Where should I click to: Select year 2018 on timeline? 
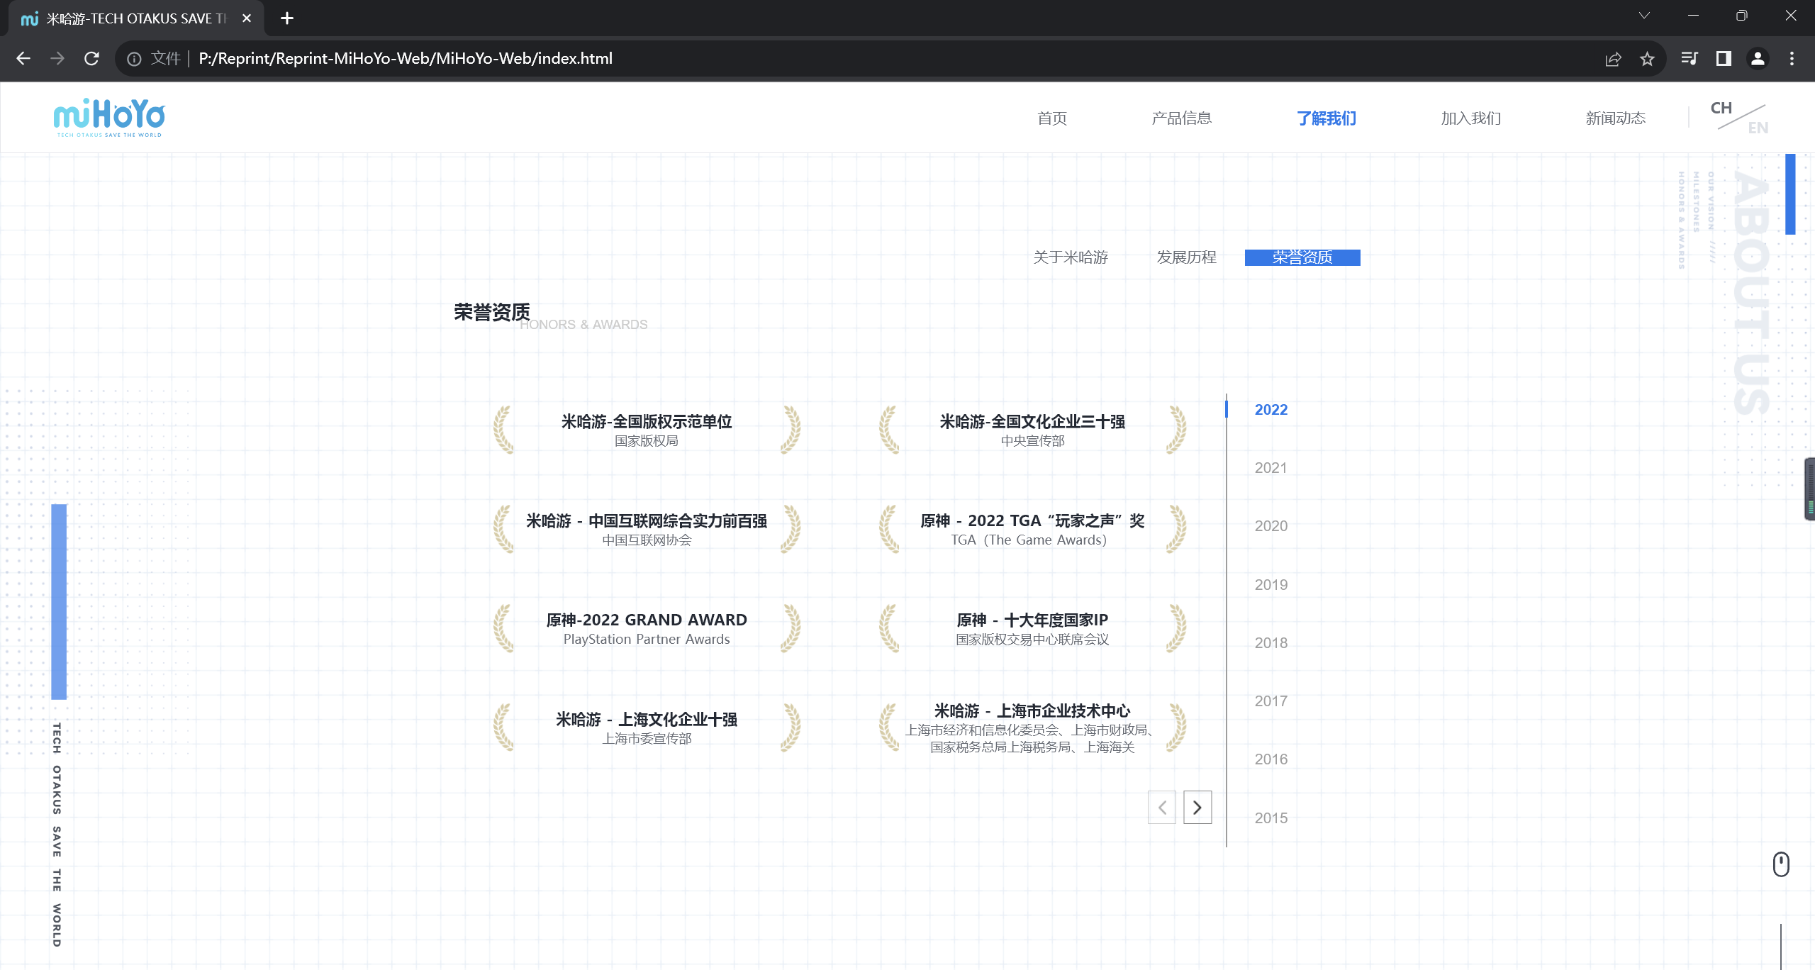pyautogui.click(x=1271, y=643)
